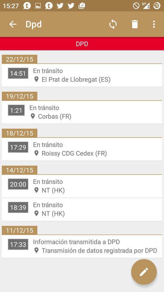Select the red DPD tab bar
The width and height of the screenshot is (164, 292).
point(82,44)
